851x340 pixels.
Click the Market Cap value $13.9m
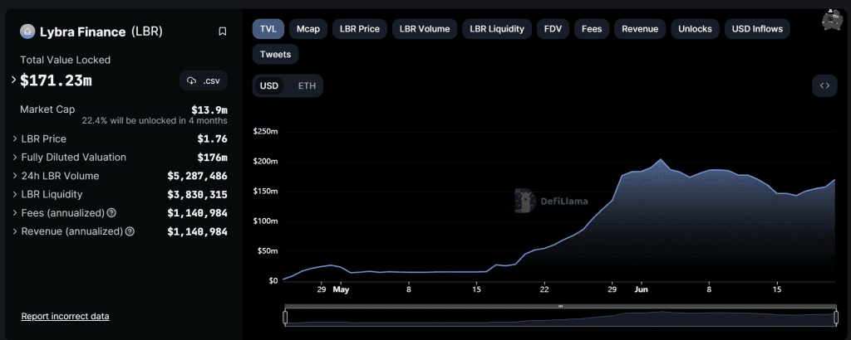(x=209, y=109)
